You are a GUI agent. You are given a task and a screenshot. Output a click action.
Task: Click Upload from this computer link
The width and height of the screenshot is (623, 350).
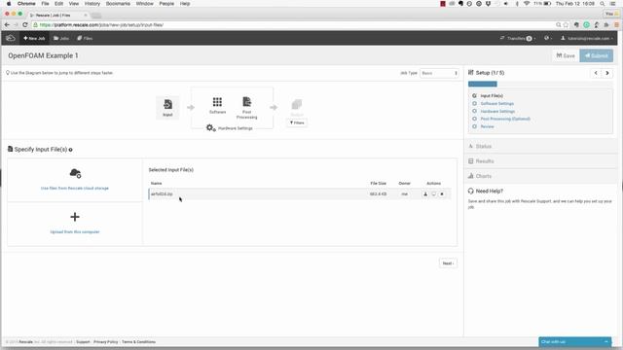pyautogui.click(x=75, y=231)
